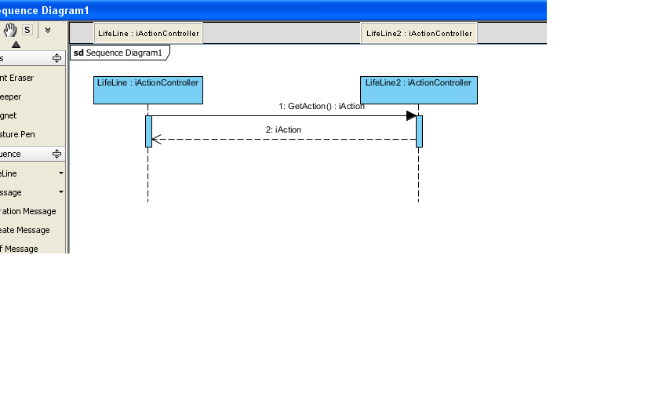Select the Sweeper tool entry
Screen dimensions: 659x412
pos(10,97)
